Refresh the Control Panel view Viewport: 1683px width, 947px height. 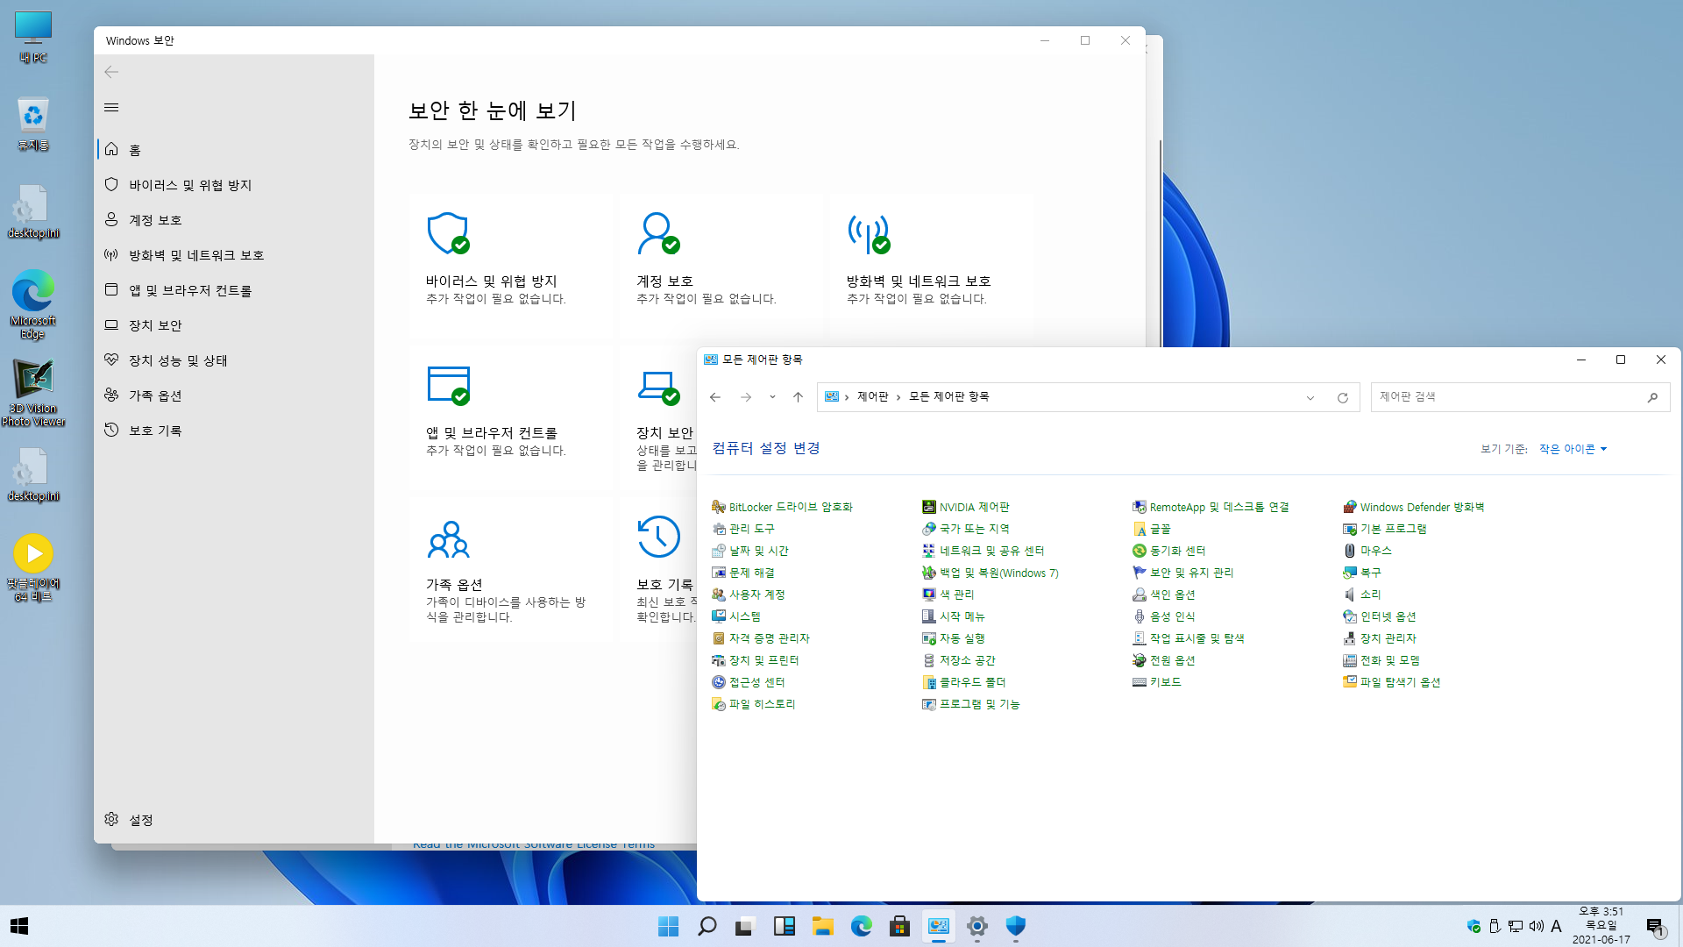1342,397
